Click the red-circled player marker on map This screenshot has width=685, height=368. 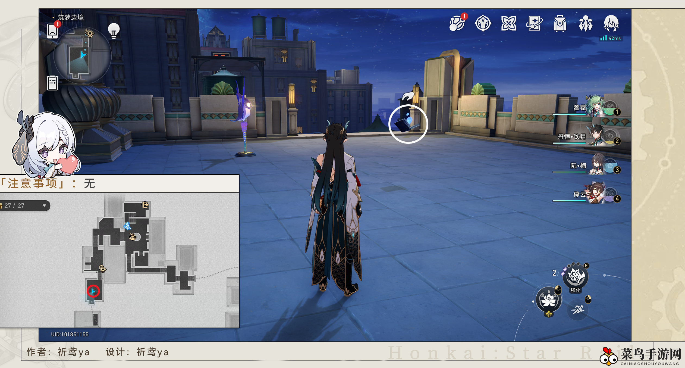click(x=93, y=291)
